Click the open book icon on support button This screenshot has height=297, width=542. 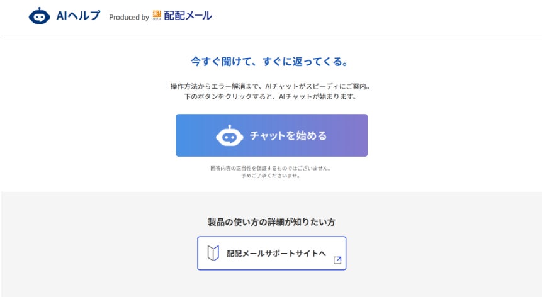point(213,253)
